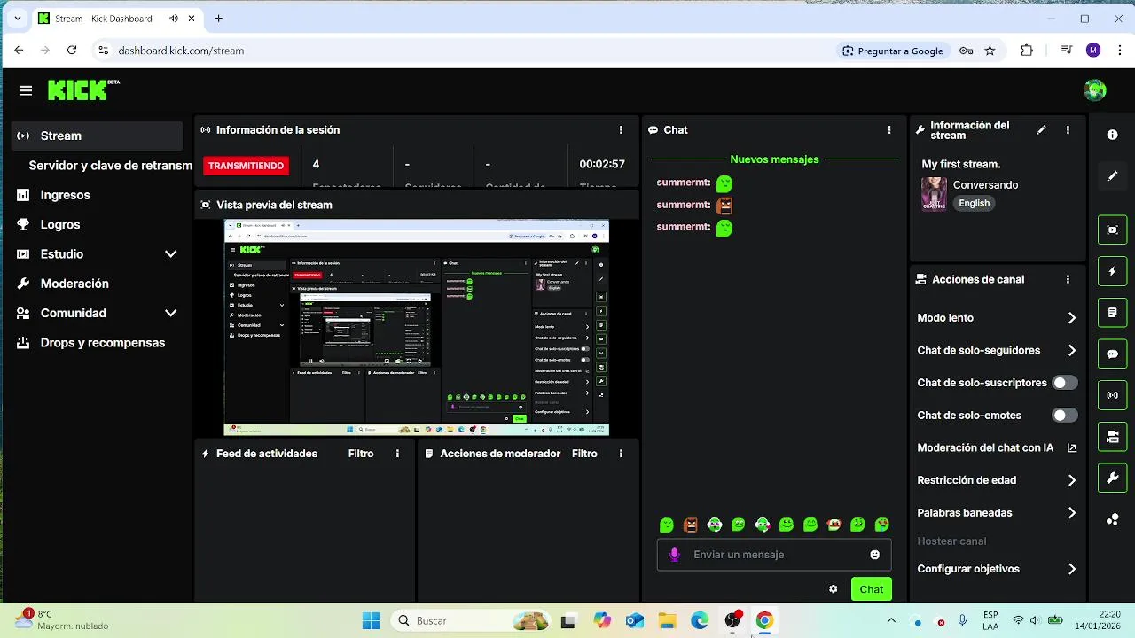Image resolution: width=1135 pixels, height=638 pixels.
Task: Open chat settings gear icon
Action: (x=833, y=589)
